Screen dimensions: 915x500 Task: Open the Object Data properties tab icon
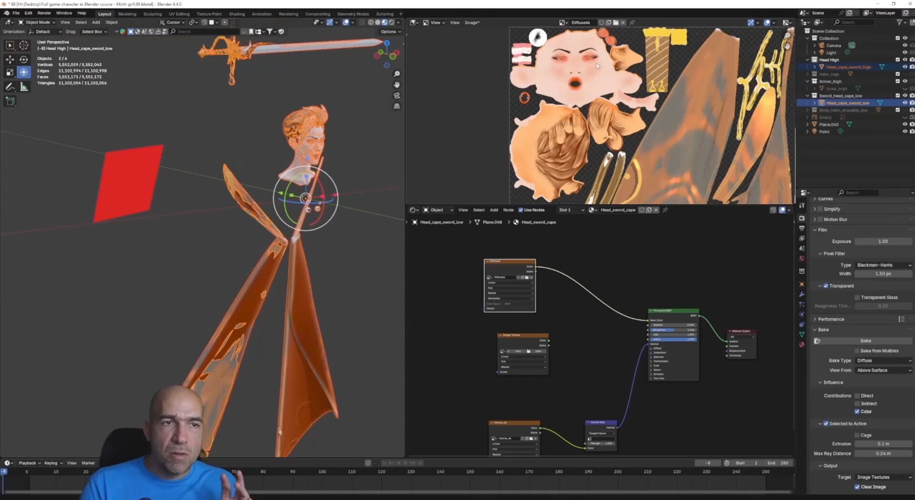coord(802,334)
